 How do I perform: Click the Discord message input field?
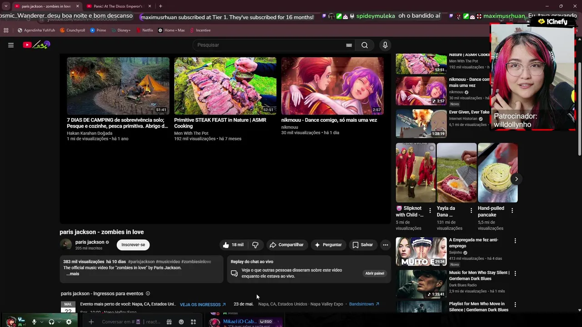[x=131, y=322]
